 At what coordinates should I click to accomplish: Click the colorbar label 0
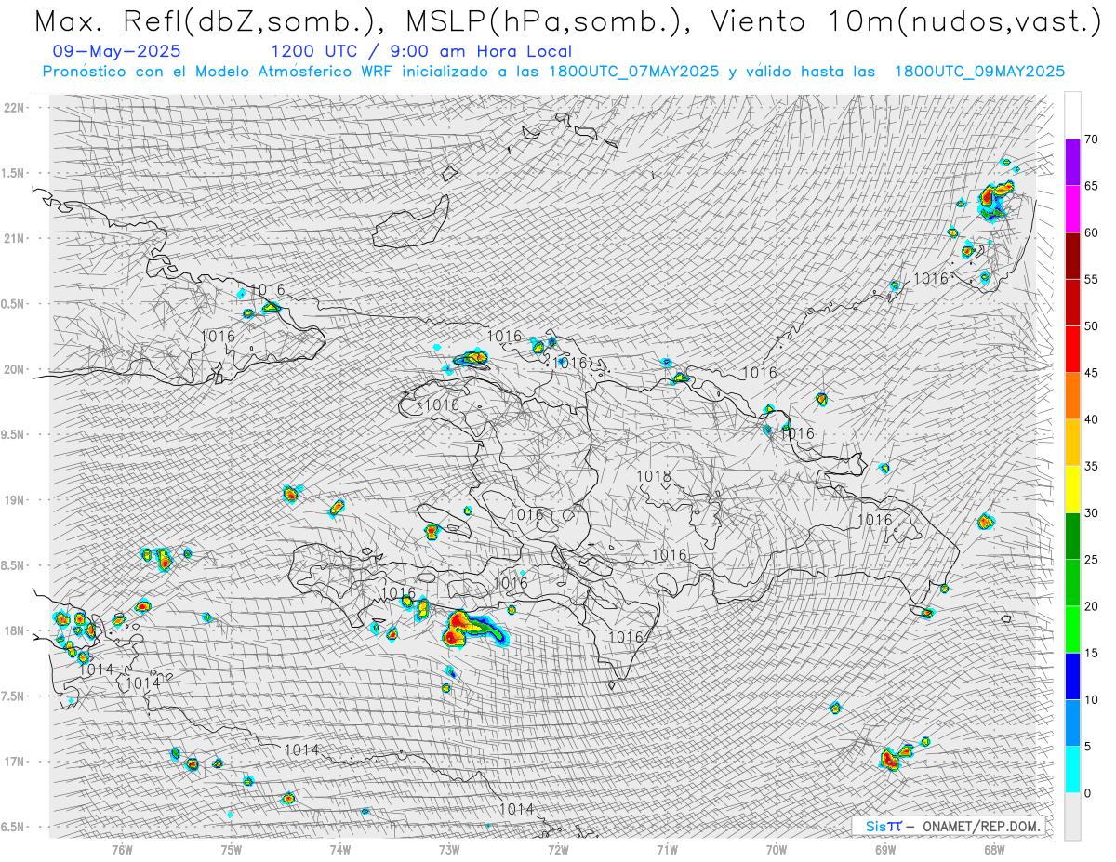coord(1087,793)
